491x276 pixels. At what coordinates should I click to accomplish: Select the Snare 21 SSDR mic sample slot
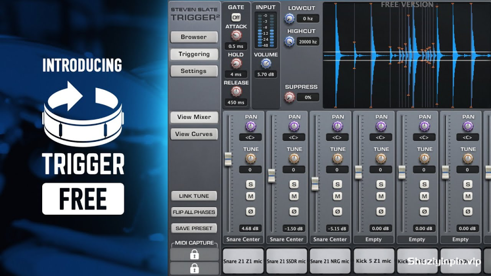tap(287, 261)
